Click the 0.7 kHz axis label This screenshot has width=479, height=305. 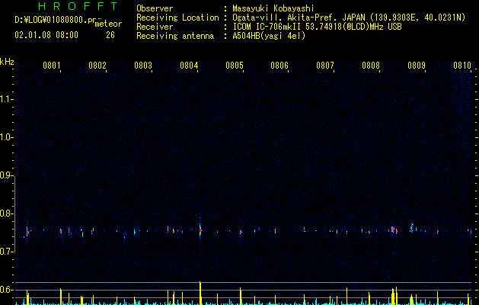coord(6,252)
